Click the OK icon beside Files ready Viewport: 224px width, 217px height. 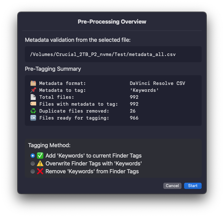33,118
